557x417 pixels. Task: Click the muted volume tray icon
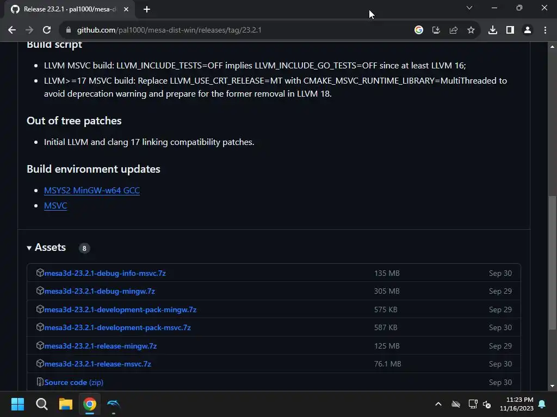(487, 404)
